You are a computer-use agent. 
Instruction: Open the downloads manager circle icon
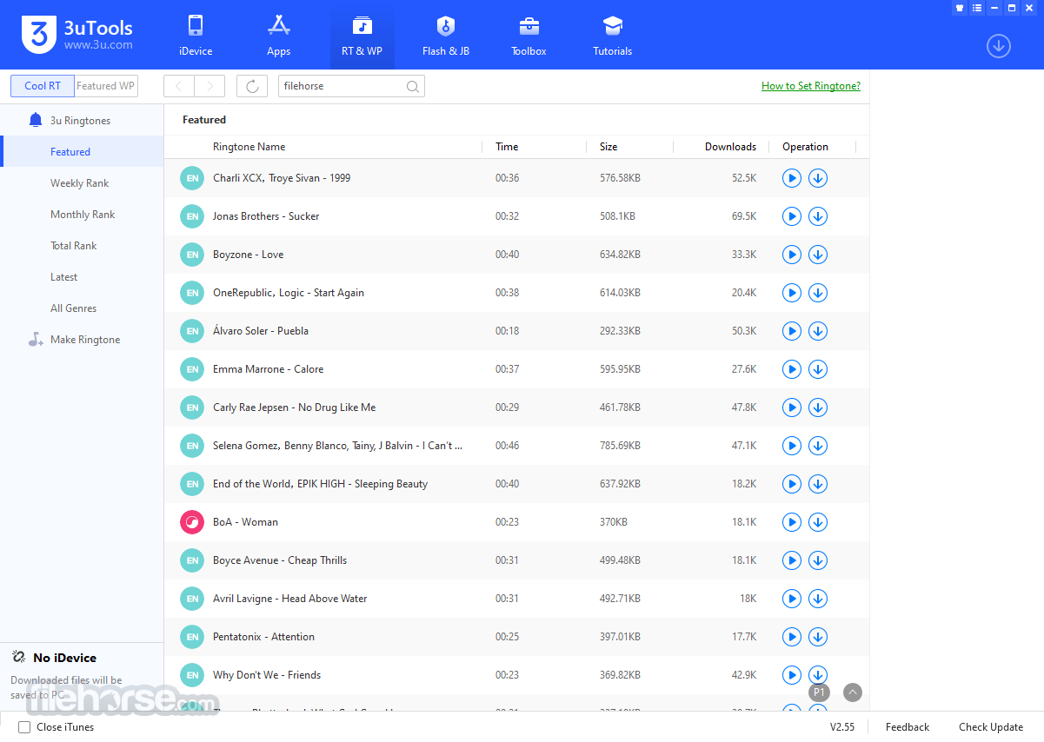tap(999, 46)
